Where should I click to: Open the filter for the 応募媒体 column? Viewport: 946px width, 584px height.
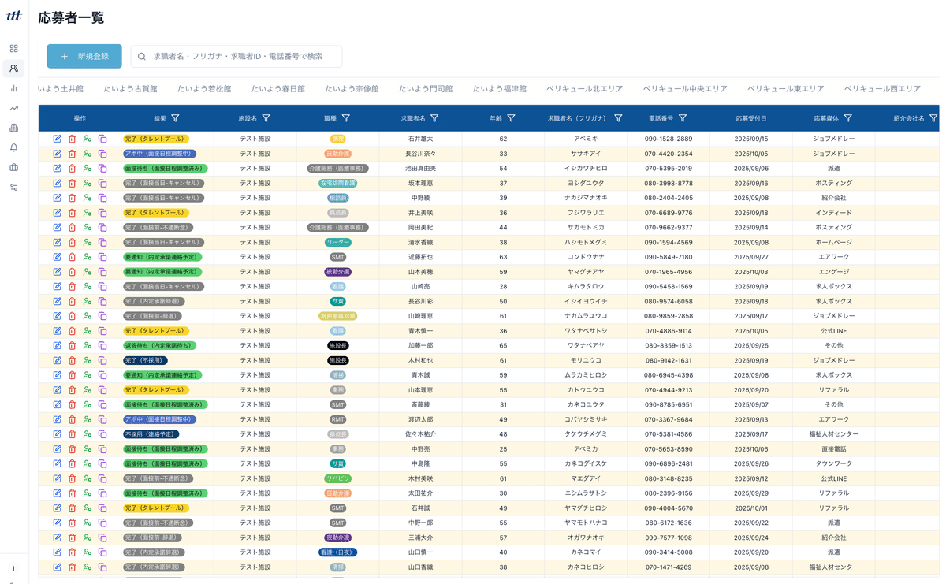pyautogui.click(x=847, y=118)
